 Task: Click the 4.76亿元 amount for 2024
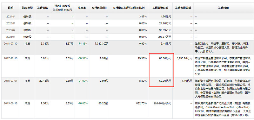tap(166, 17)
